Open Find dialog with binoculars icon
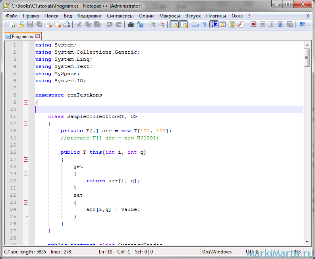 tap(131, 25)
